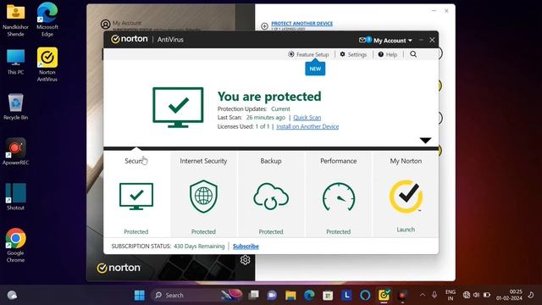This screenshot has height=305, width=542.
Task: Click Protect Another Device link in background window
Action: click(301, 23)
